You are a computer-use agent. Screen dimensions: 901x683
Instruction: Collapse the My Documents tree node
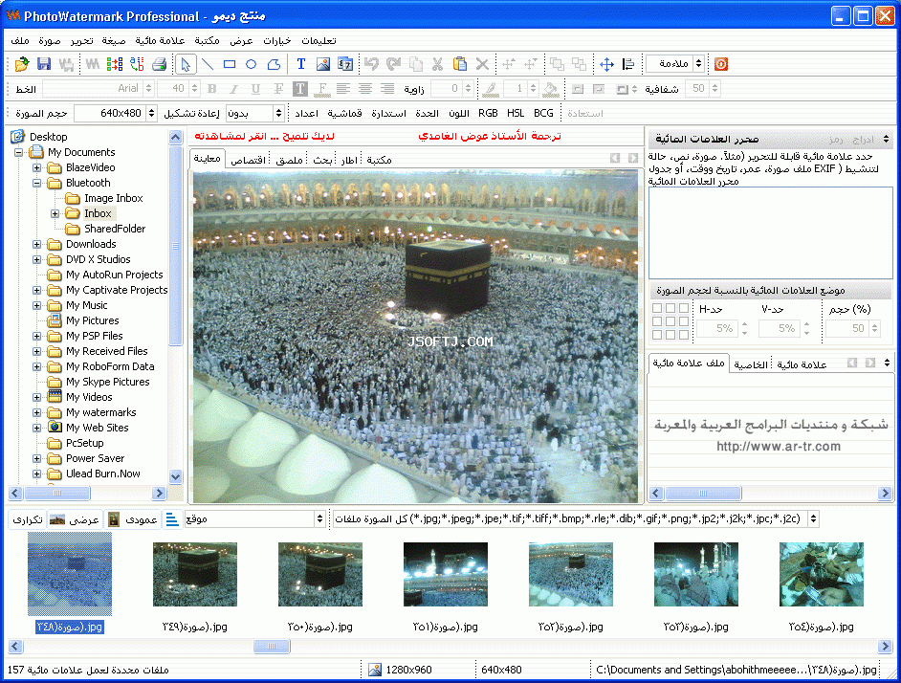[19, 153]
